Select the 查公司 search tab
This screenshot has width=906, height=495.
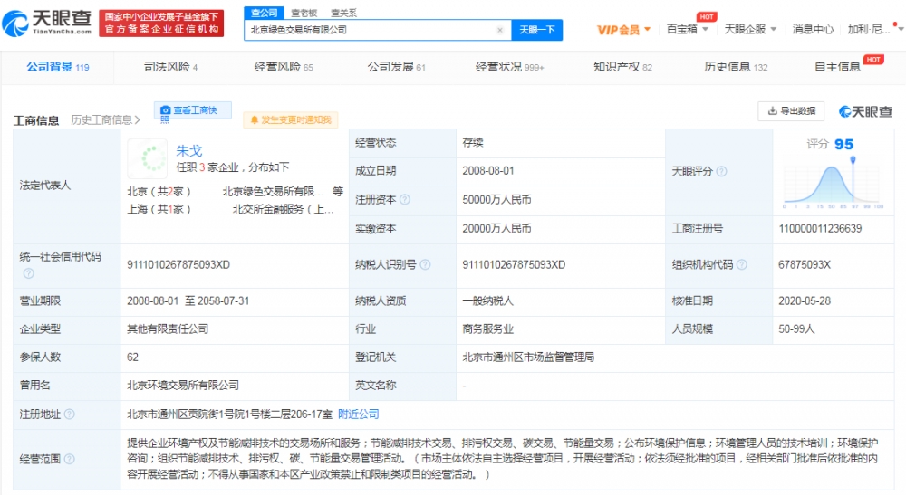coord(264,13)
